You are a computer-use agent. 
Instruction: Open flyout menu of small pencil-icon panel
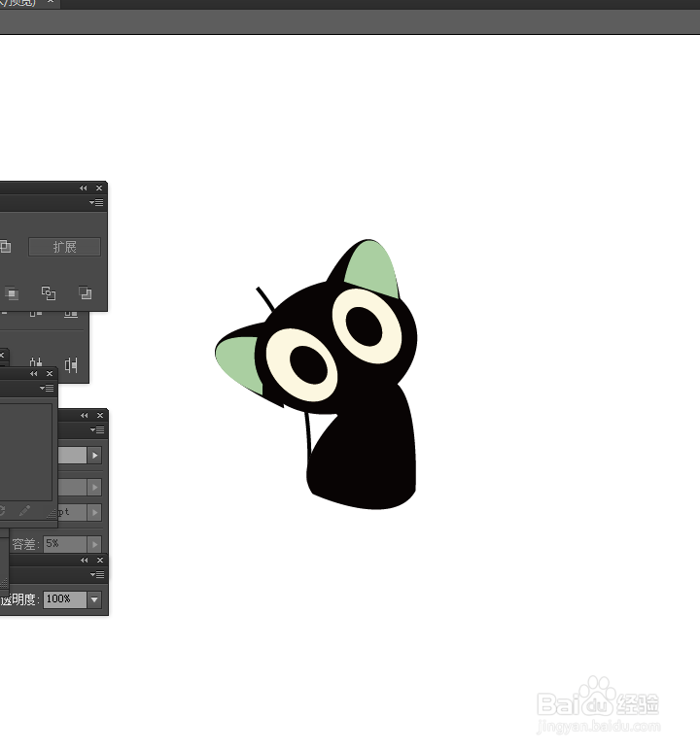(47, 388)
